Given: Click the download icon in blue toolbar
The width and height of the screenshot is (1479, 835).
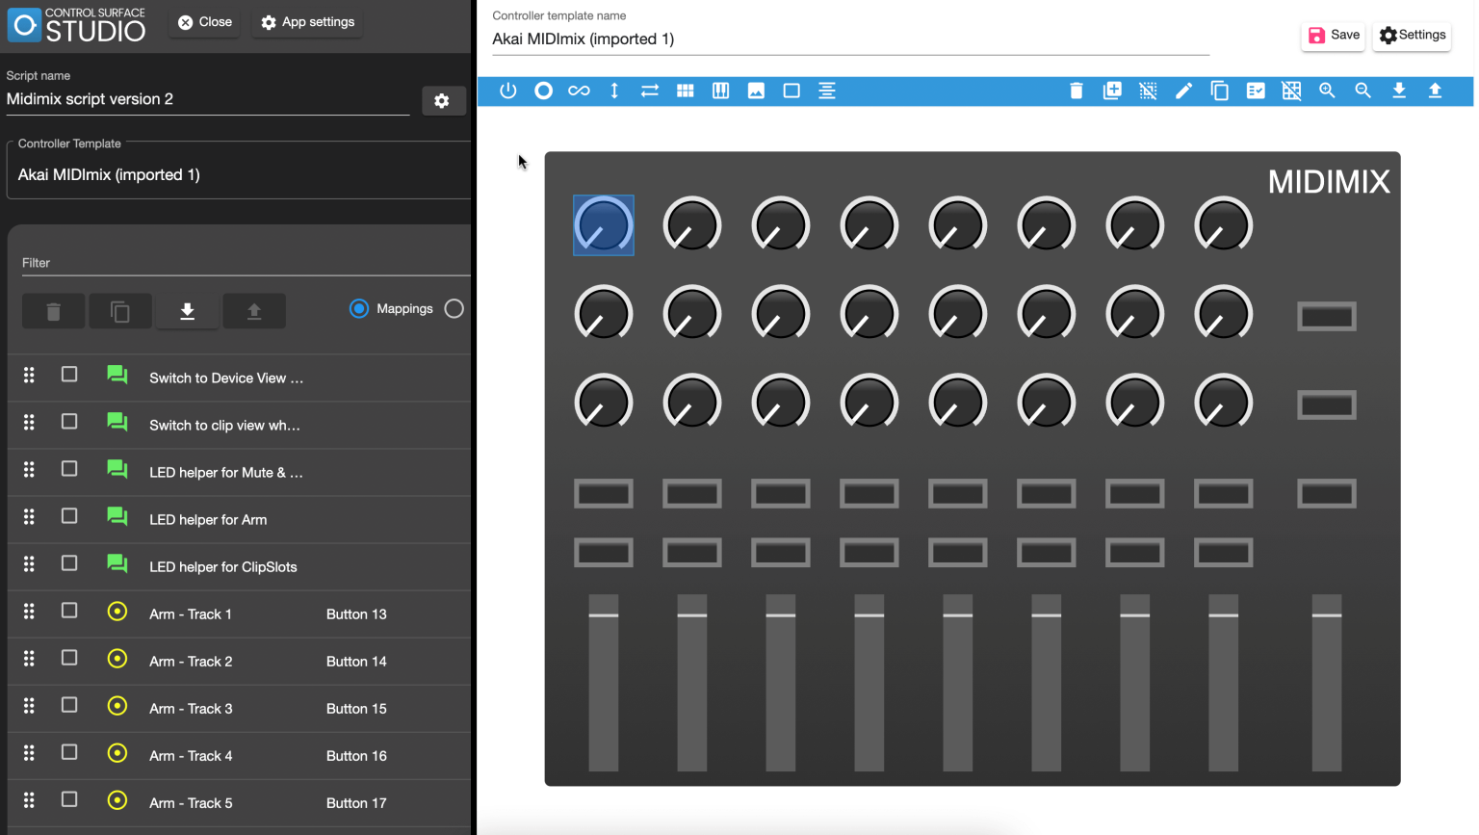Looking at the screenshot, I should [1399, 91].
